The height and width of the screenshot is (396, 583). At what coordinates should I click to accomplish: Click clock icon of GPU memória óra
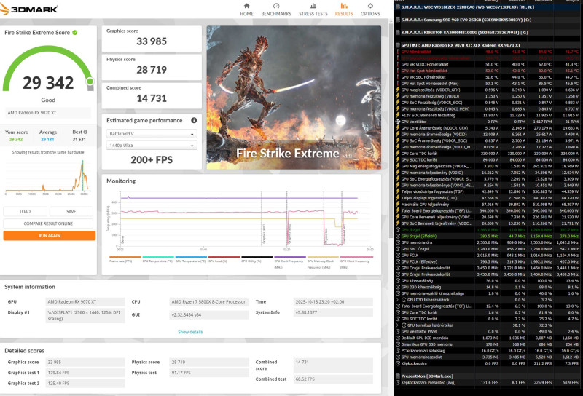pyautogui.click(x=397, y=242)
